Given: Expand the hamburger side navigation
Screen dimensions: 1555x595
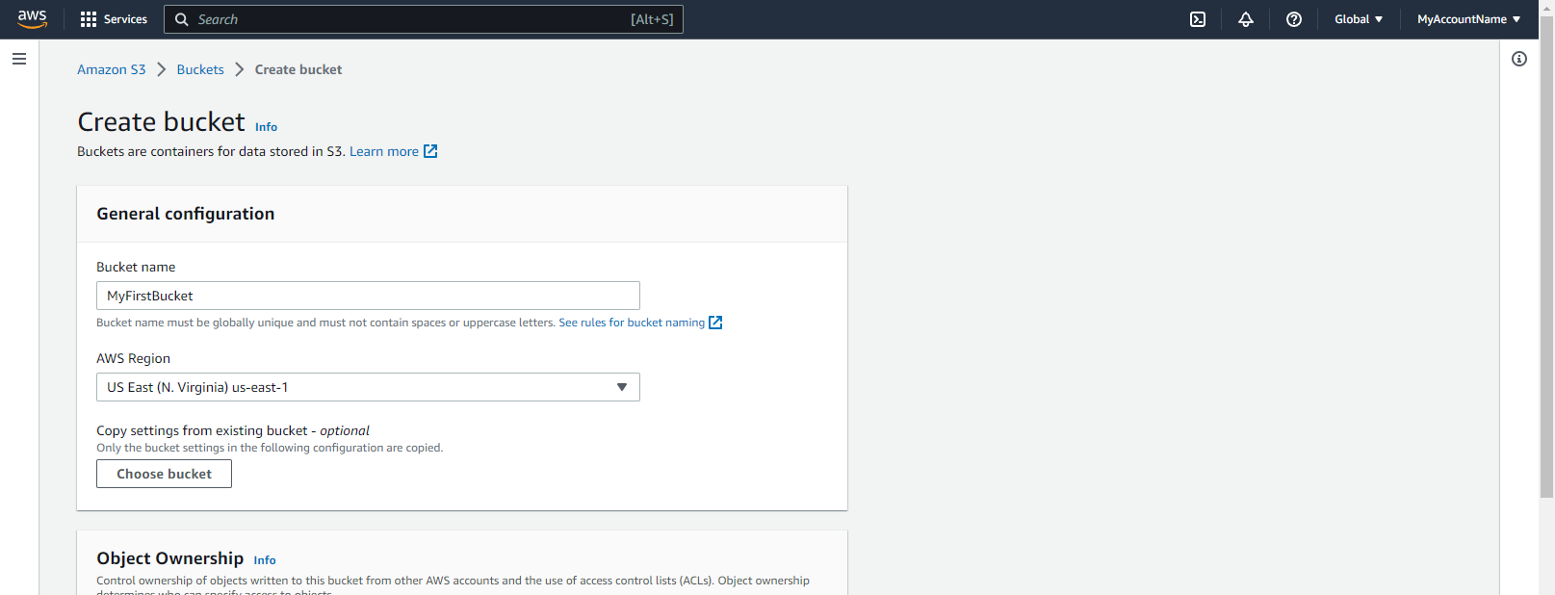Looking at the screenshot, I should pyautogui.click(x=19, y=59).
